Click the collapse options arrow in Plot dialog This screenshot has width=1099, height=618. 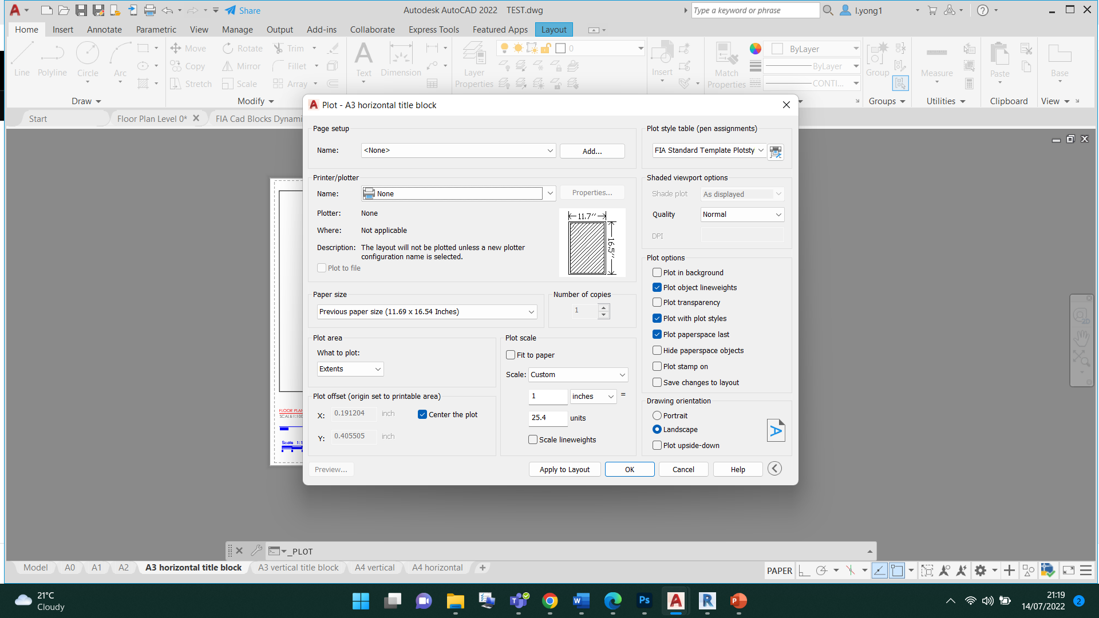(x=774, y=469)
